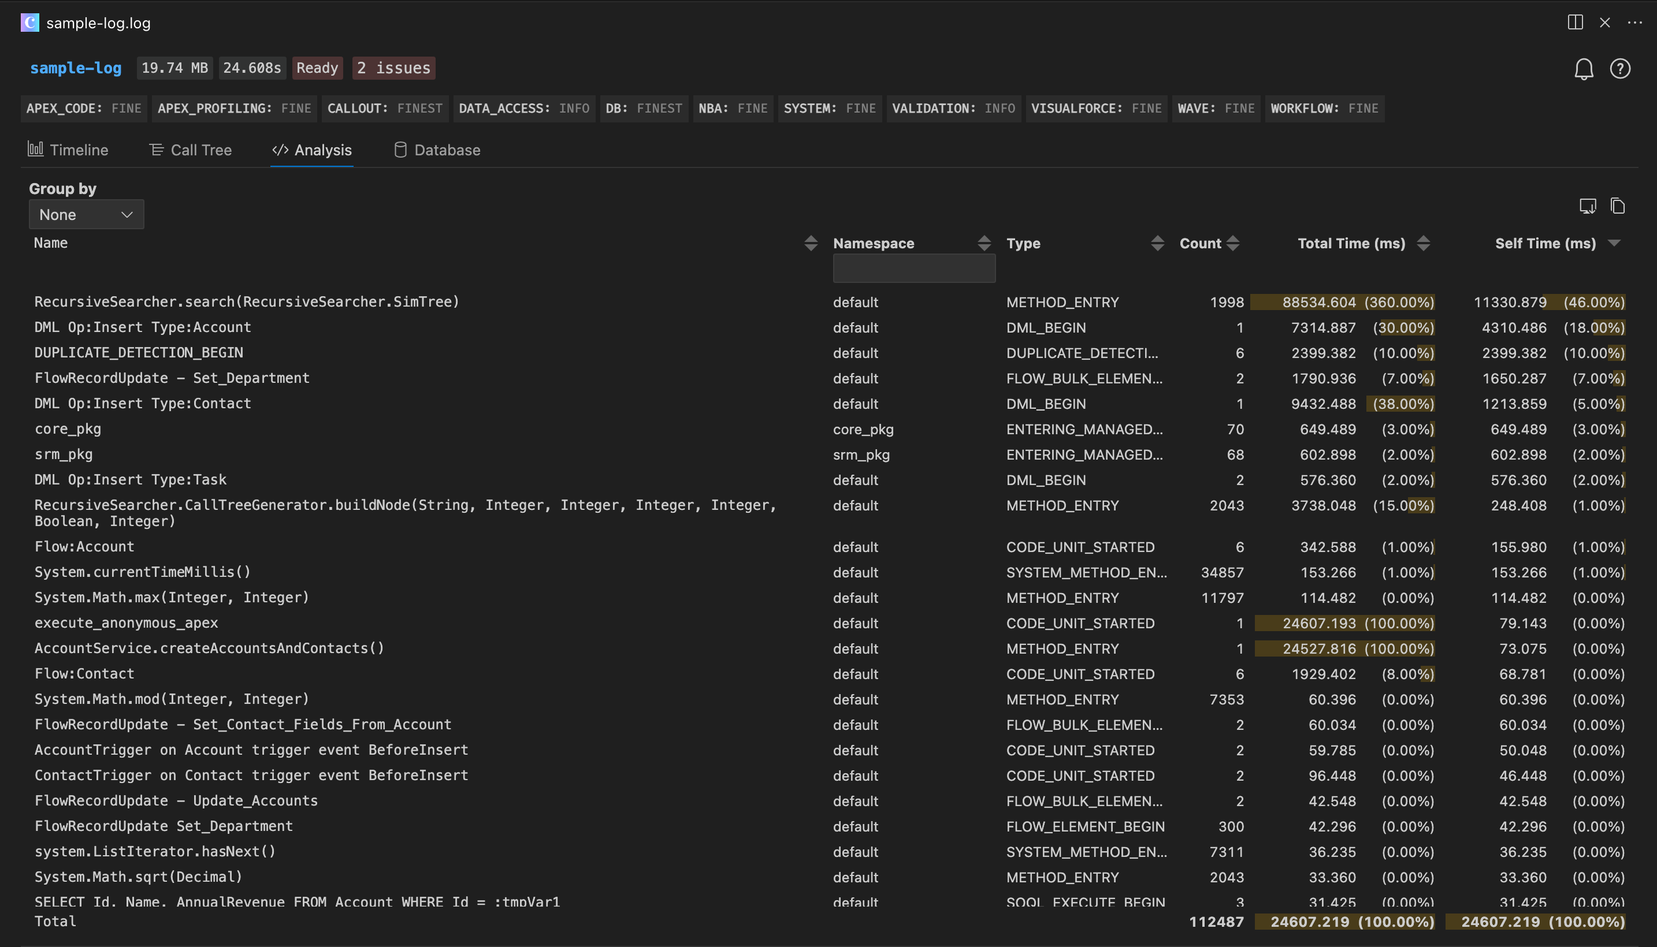Close the sample-log.log editor tab
Image resolution: width=1657 pixels, height=947 pixels.
(x=1604, y=23)
